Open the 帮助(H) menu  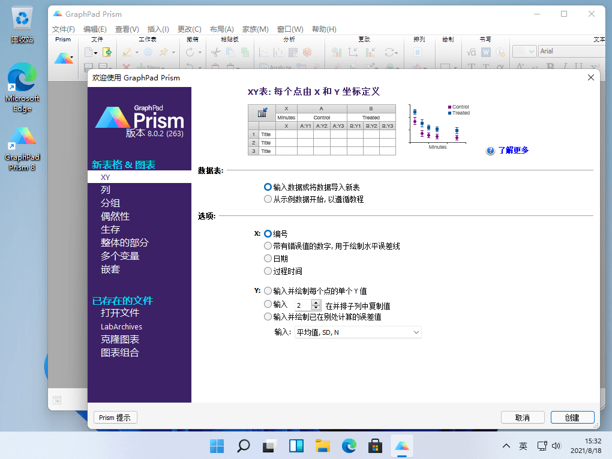324,29
